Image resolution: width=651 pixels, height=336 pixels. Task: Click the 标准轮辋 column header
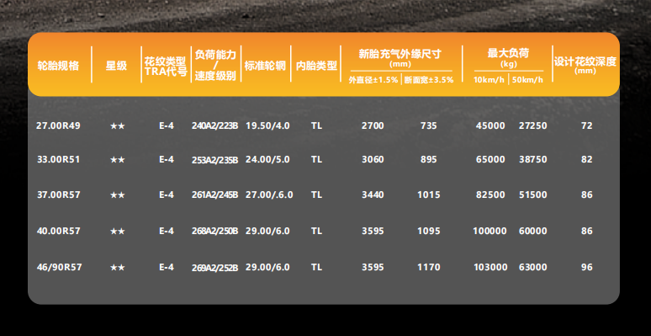coord(265,66)
